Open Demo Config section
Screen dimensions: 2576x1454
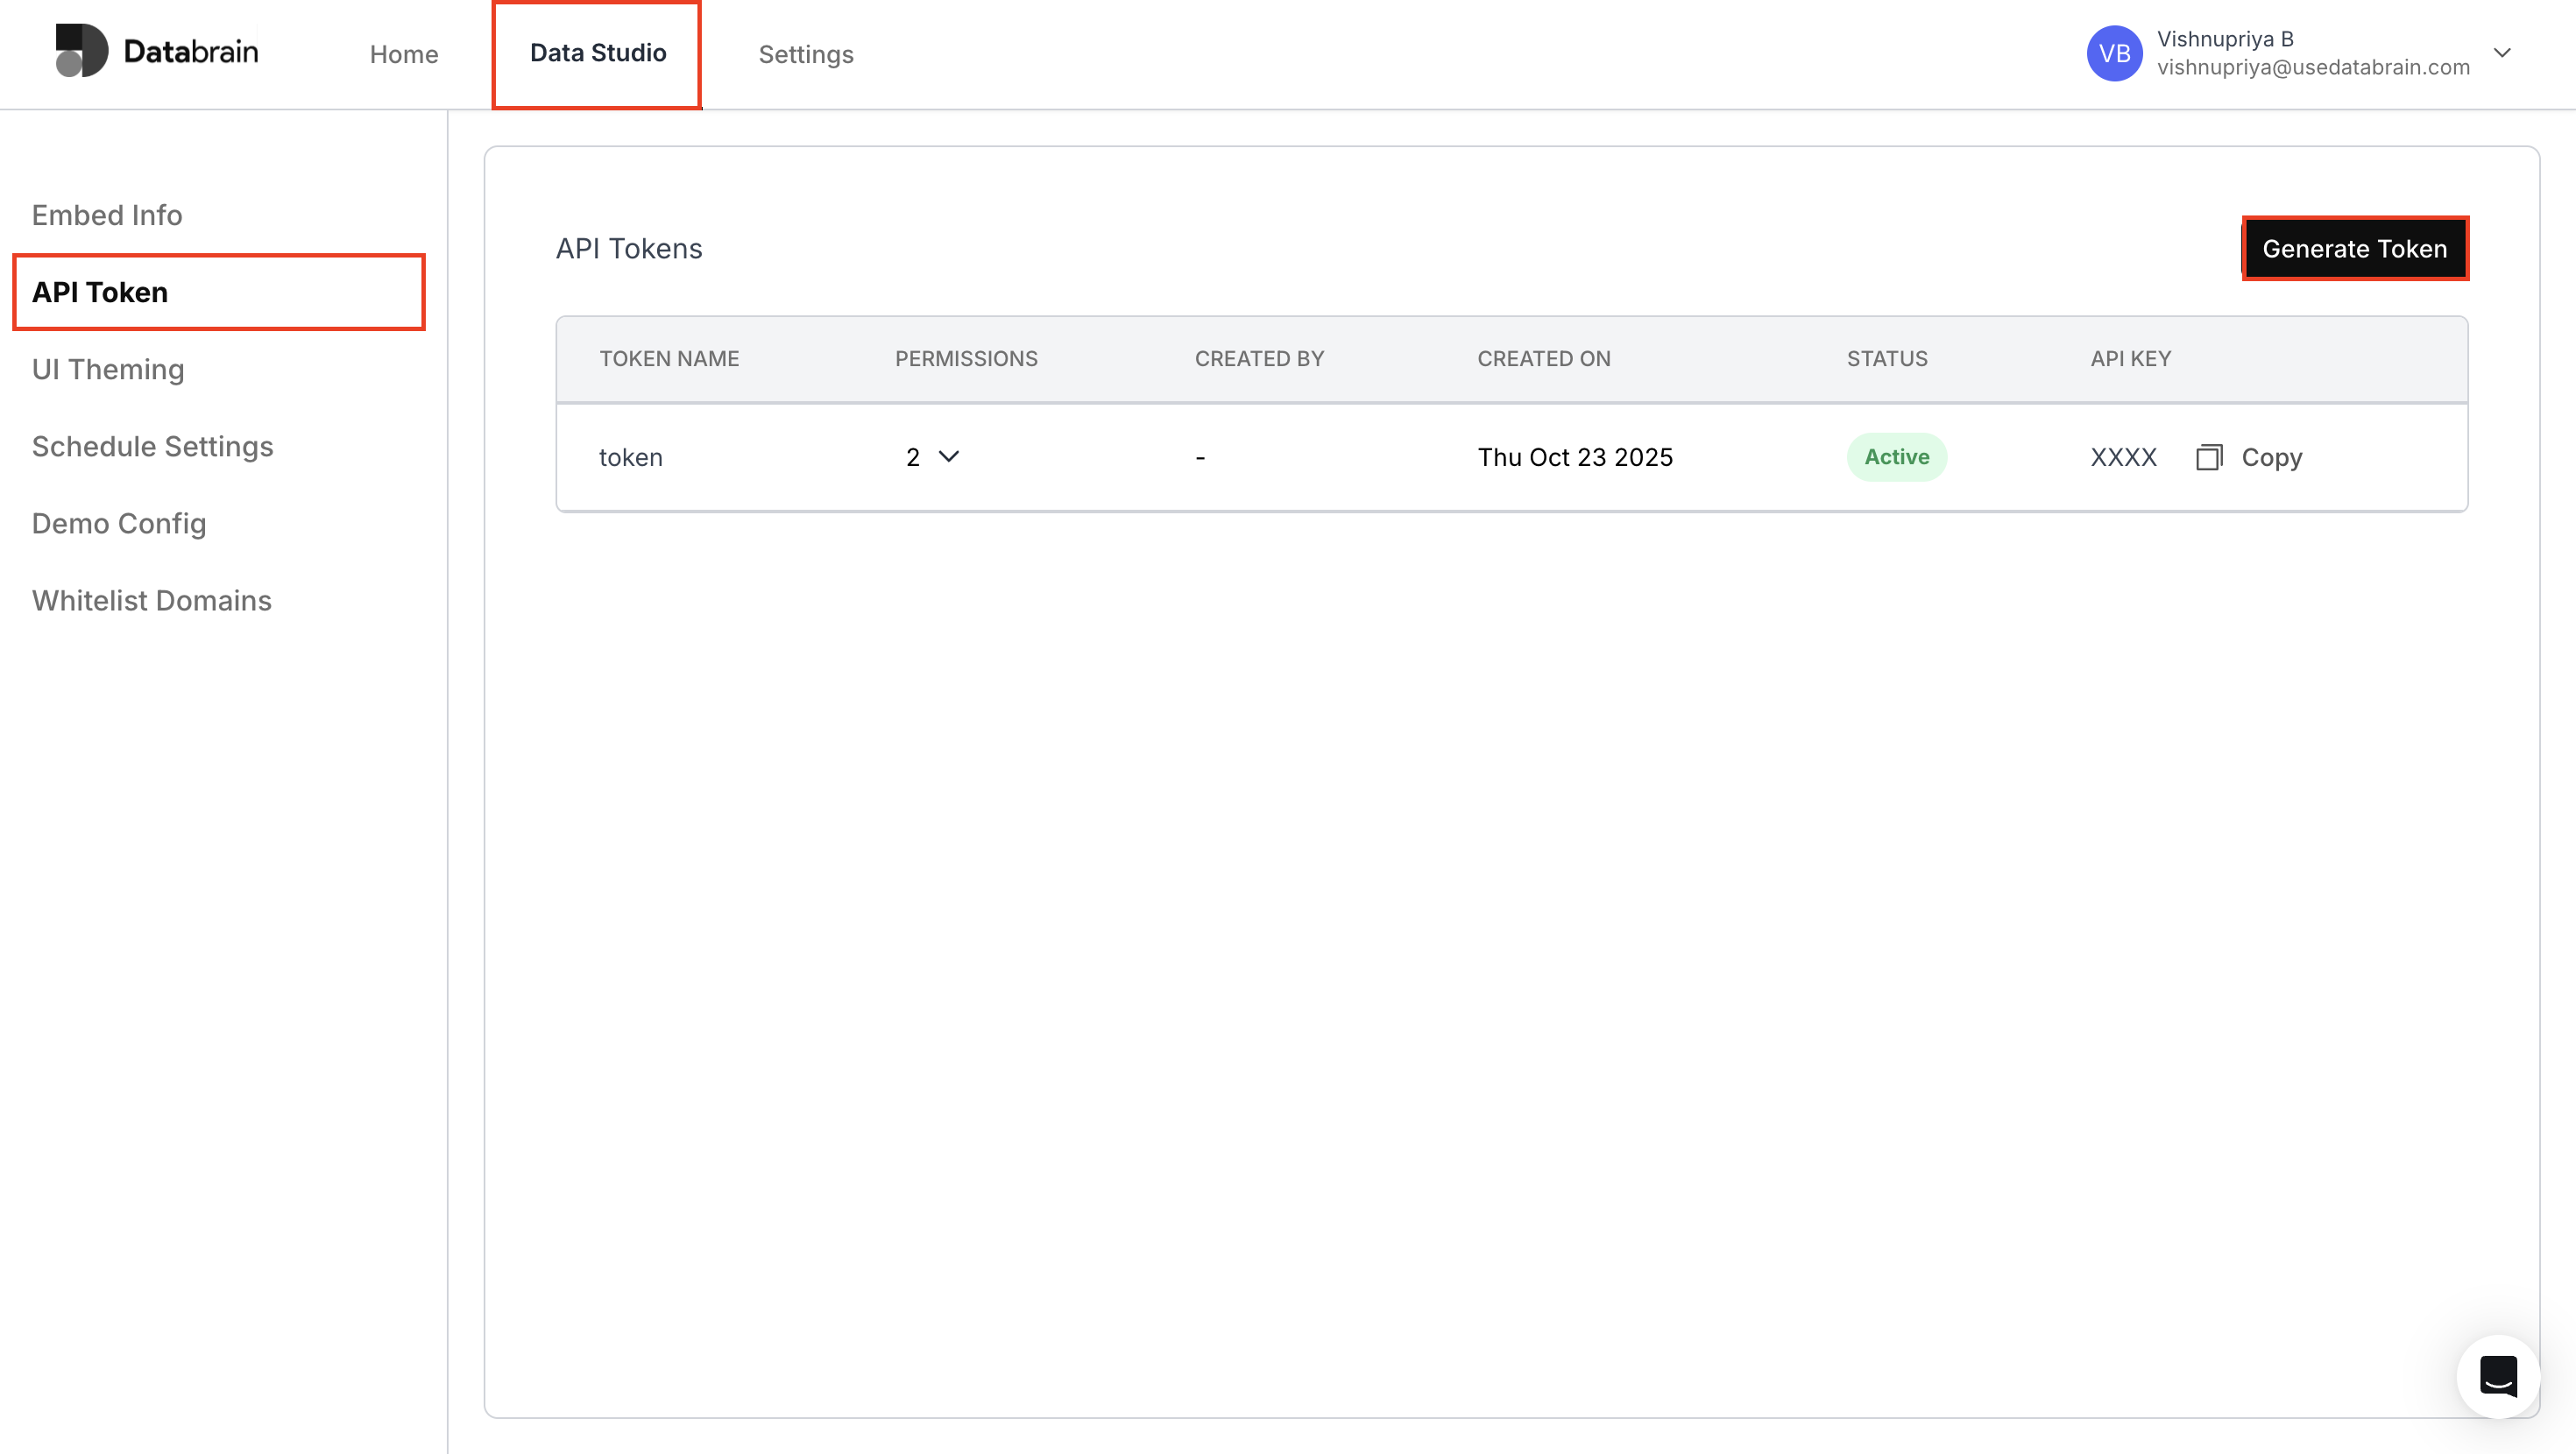[x=118, y=523]
